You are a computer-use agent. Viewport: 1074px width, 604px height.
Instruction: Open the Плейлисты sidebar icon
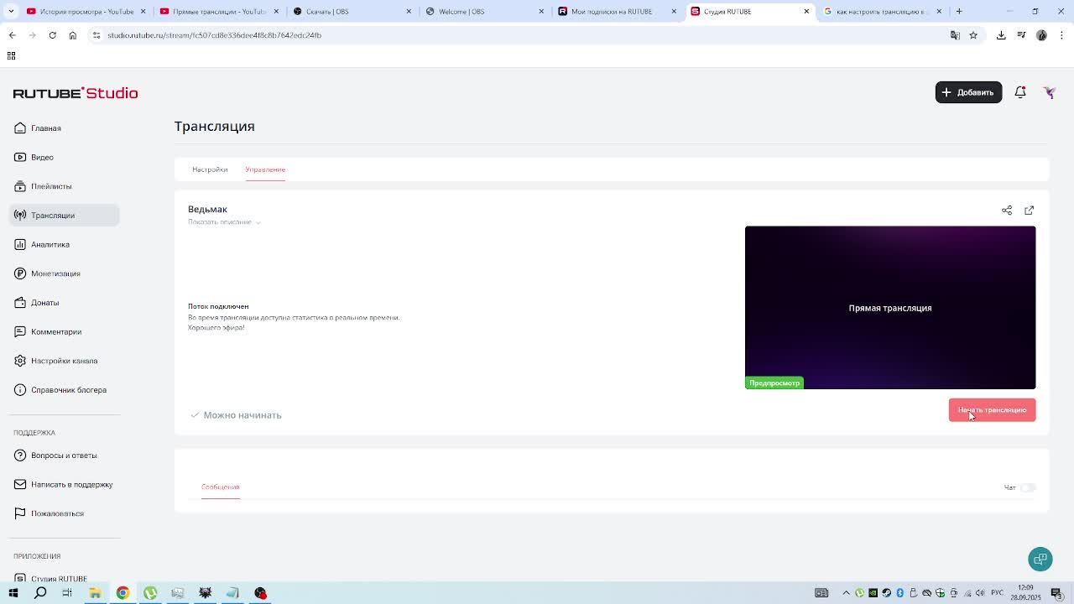tap(20, 186)
